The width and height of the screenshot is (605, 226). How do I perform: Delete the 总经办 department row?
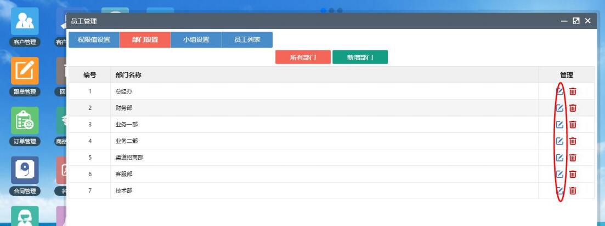point(573,91)
